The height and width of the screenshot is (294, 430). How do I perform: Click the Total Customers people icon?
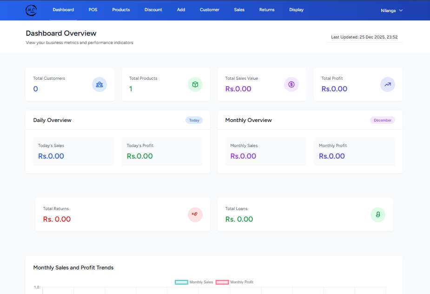click(x=99, y=84)
